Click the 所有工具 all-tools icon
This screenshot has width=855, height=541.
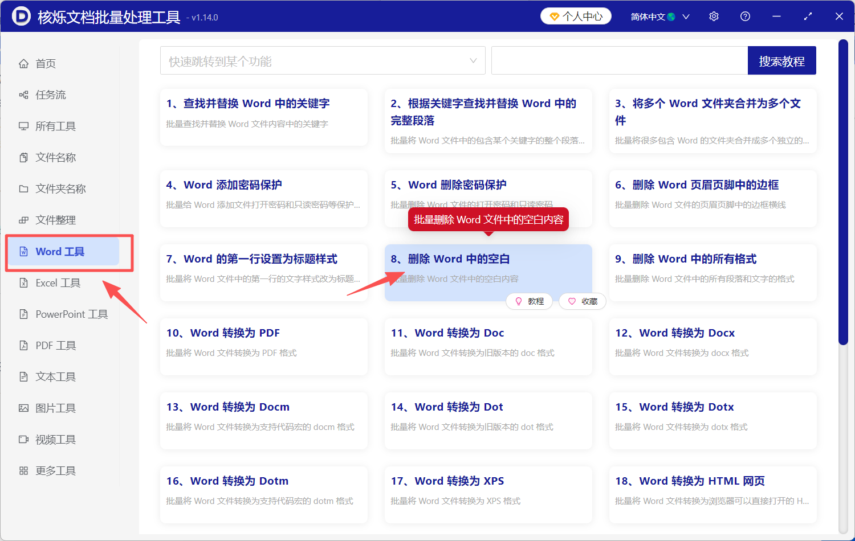pyautogui.click(x=24, y=126)
